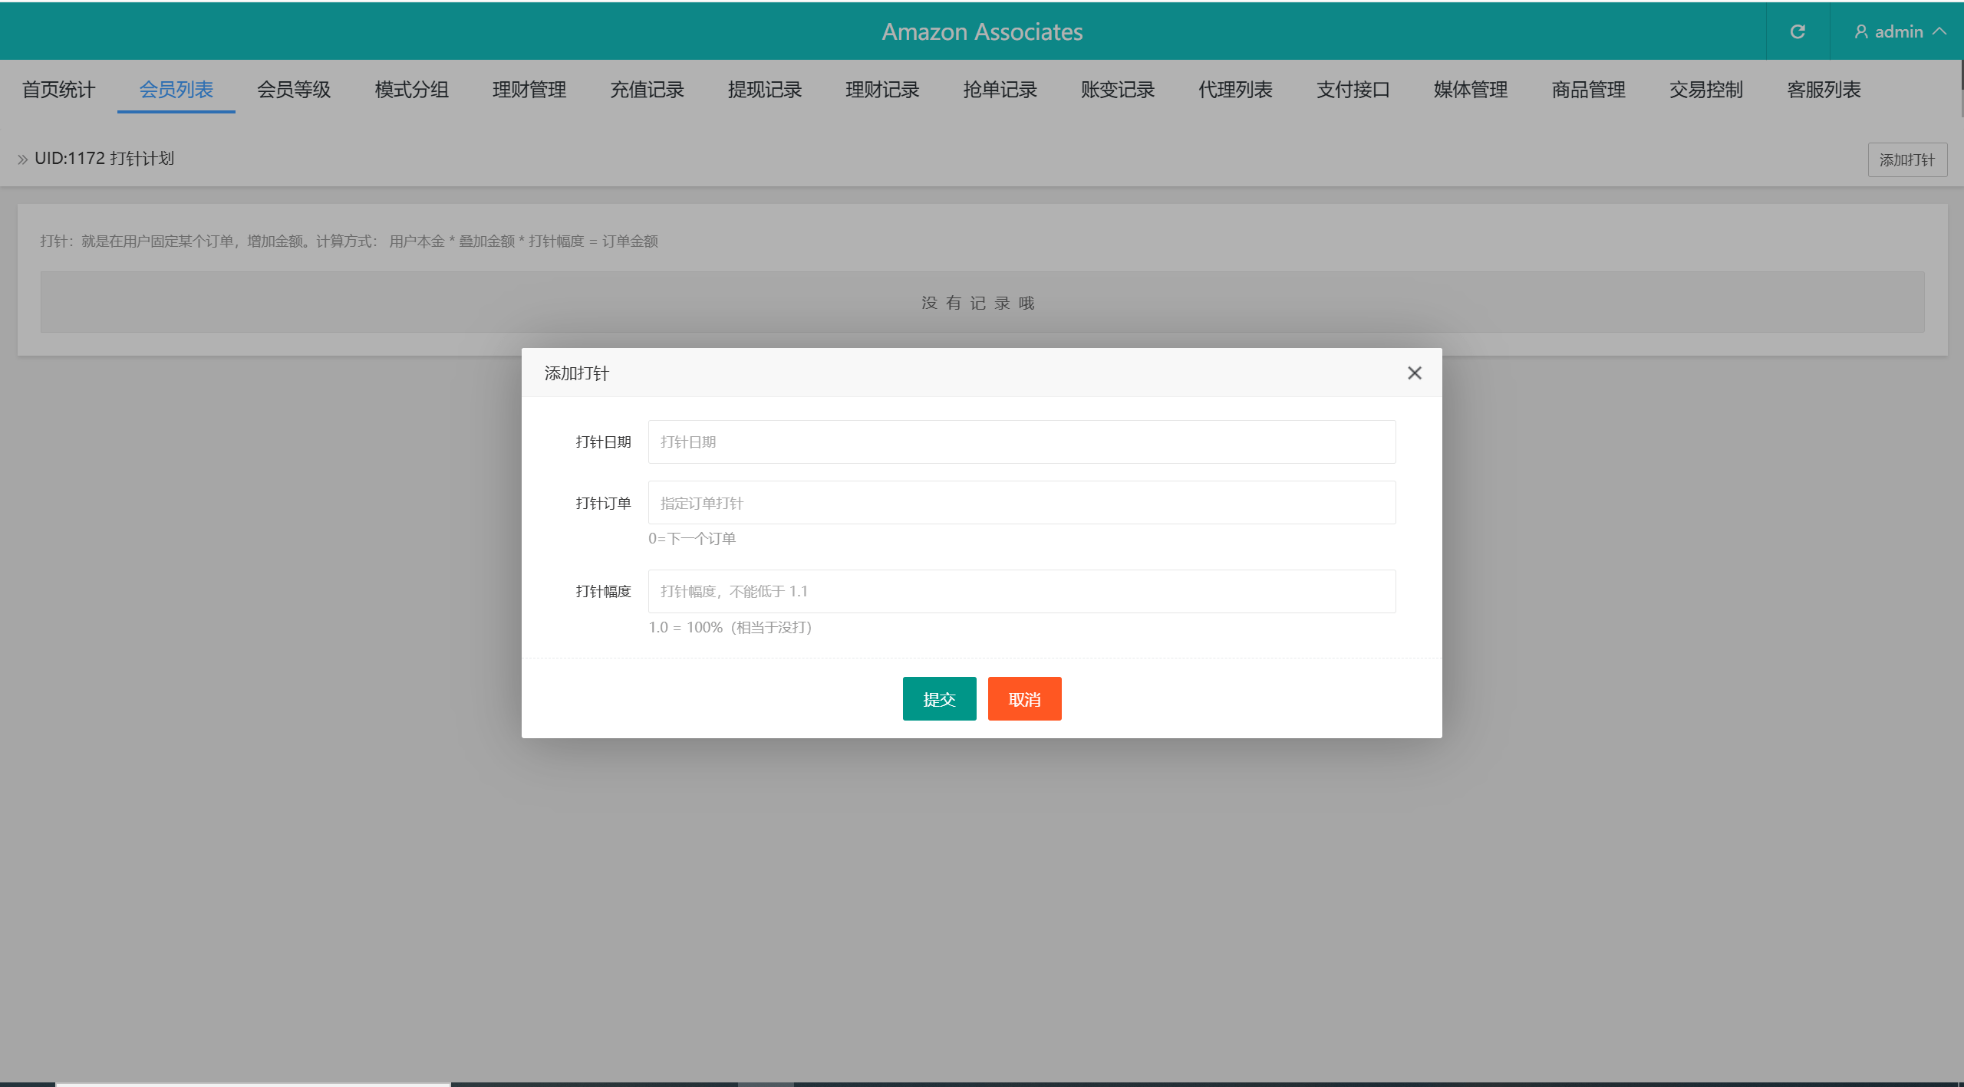Switch to 客服列表 tab
This screenshot has width=1964, height=1087.
click(1824, 90)
